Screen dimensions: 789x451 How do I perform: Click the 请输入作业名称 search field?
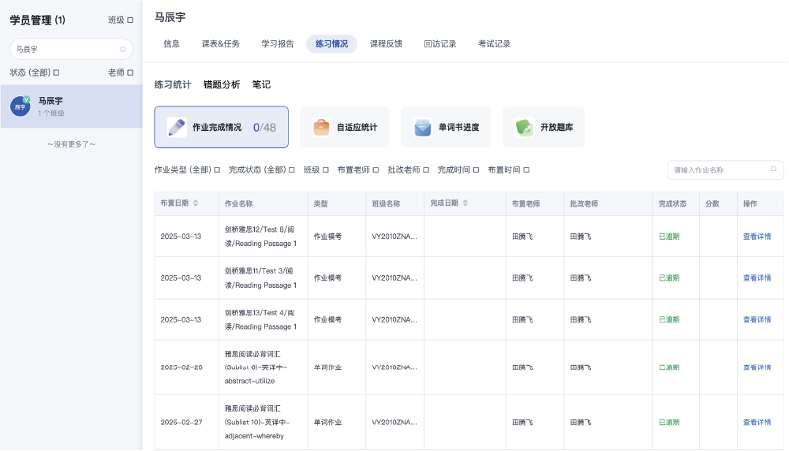(x=718, y=170)
